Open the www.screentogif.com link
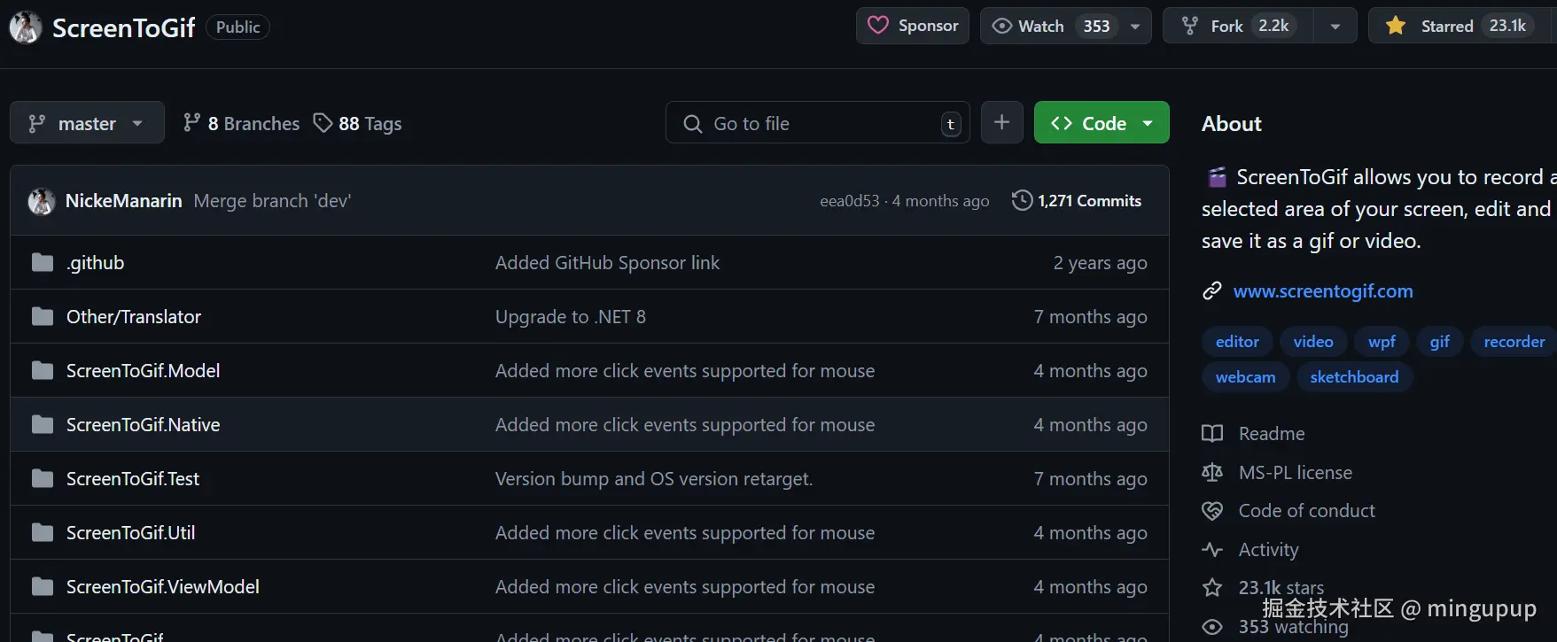The image size is (1557, 642). click(1322, 291)
